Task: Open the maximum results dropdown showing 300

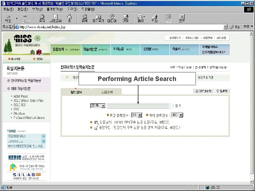Action: (x=177, y=115)
